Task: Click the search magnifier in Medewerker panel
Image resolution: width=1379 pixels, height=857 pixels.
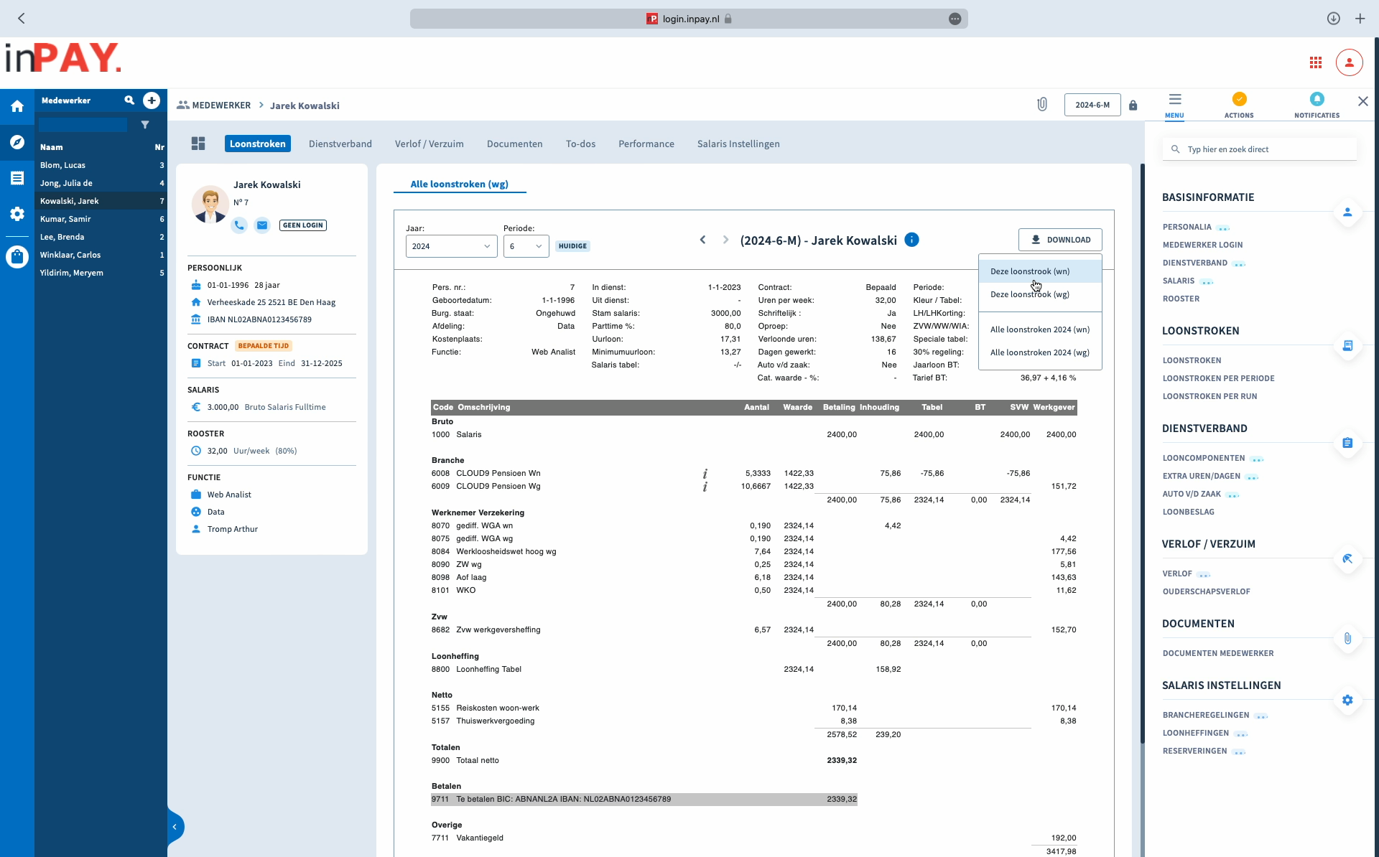Action: tap(129, 100)
